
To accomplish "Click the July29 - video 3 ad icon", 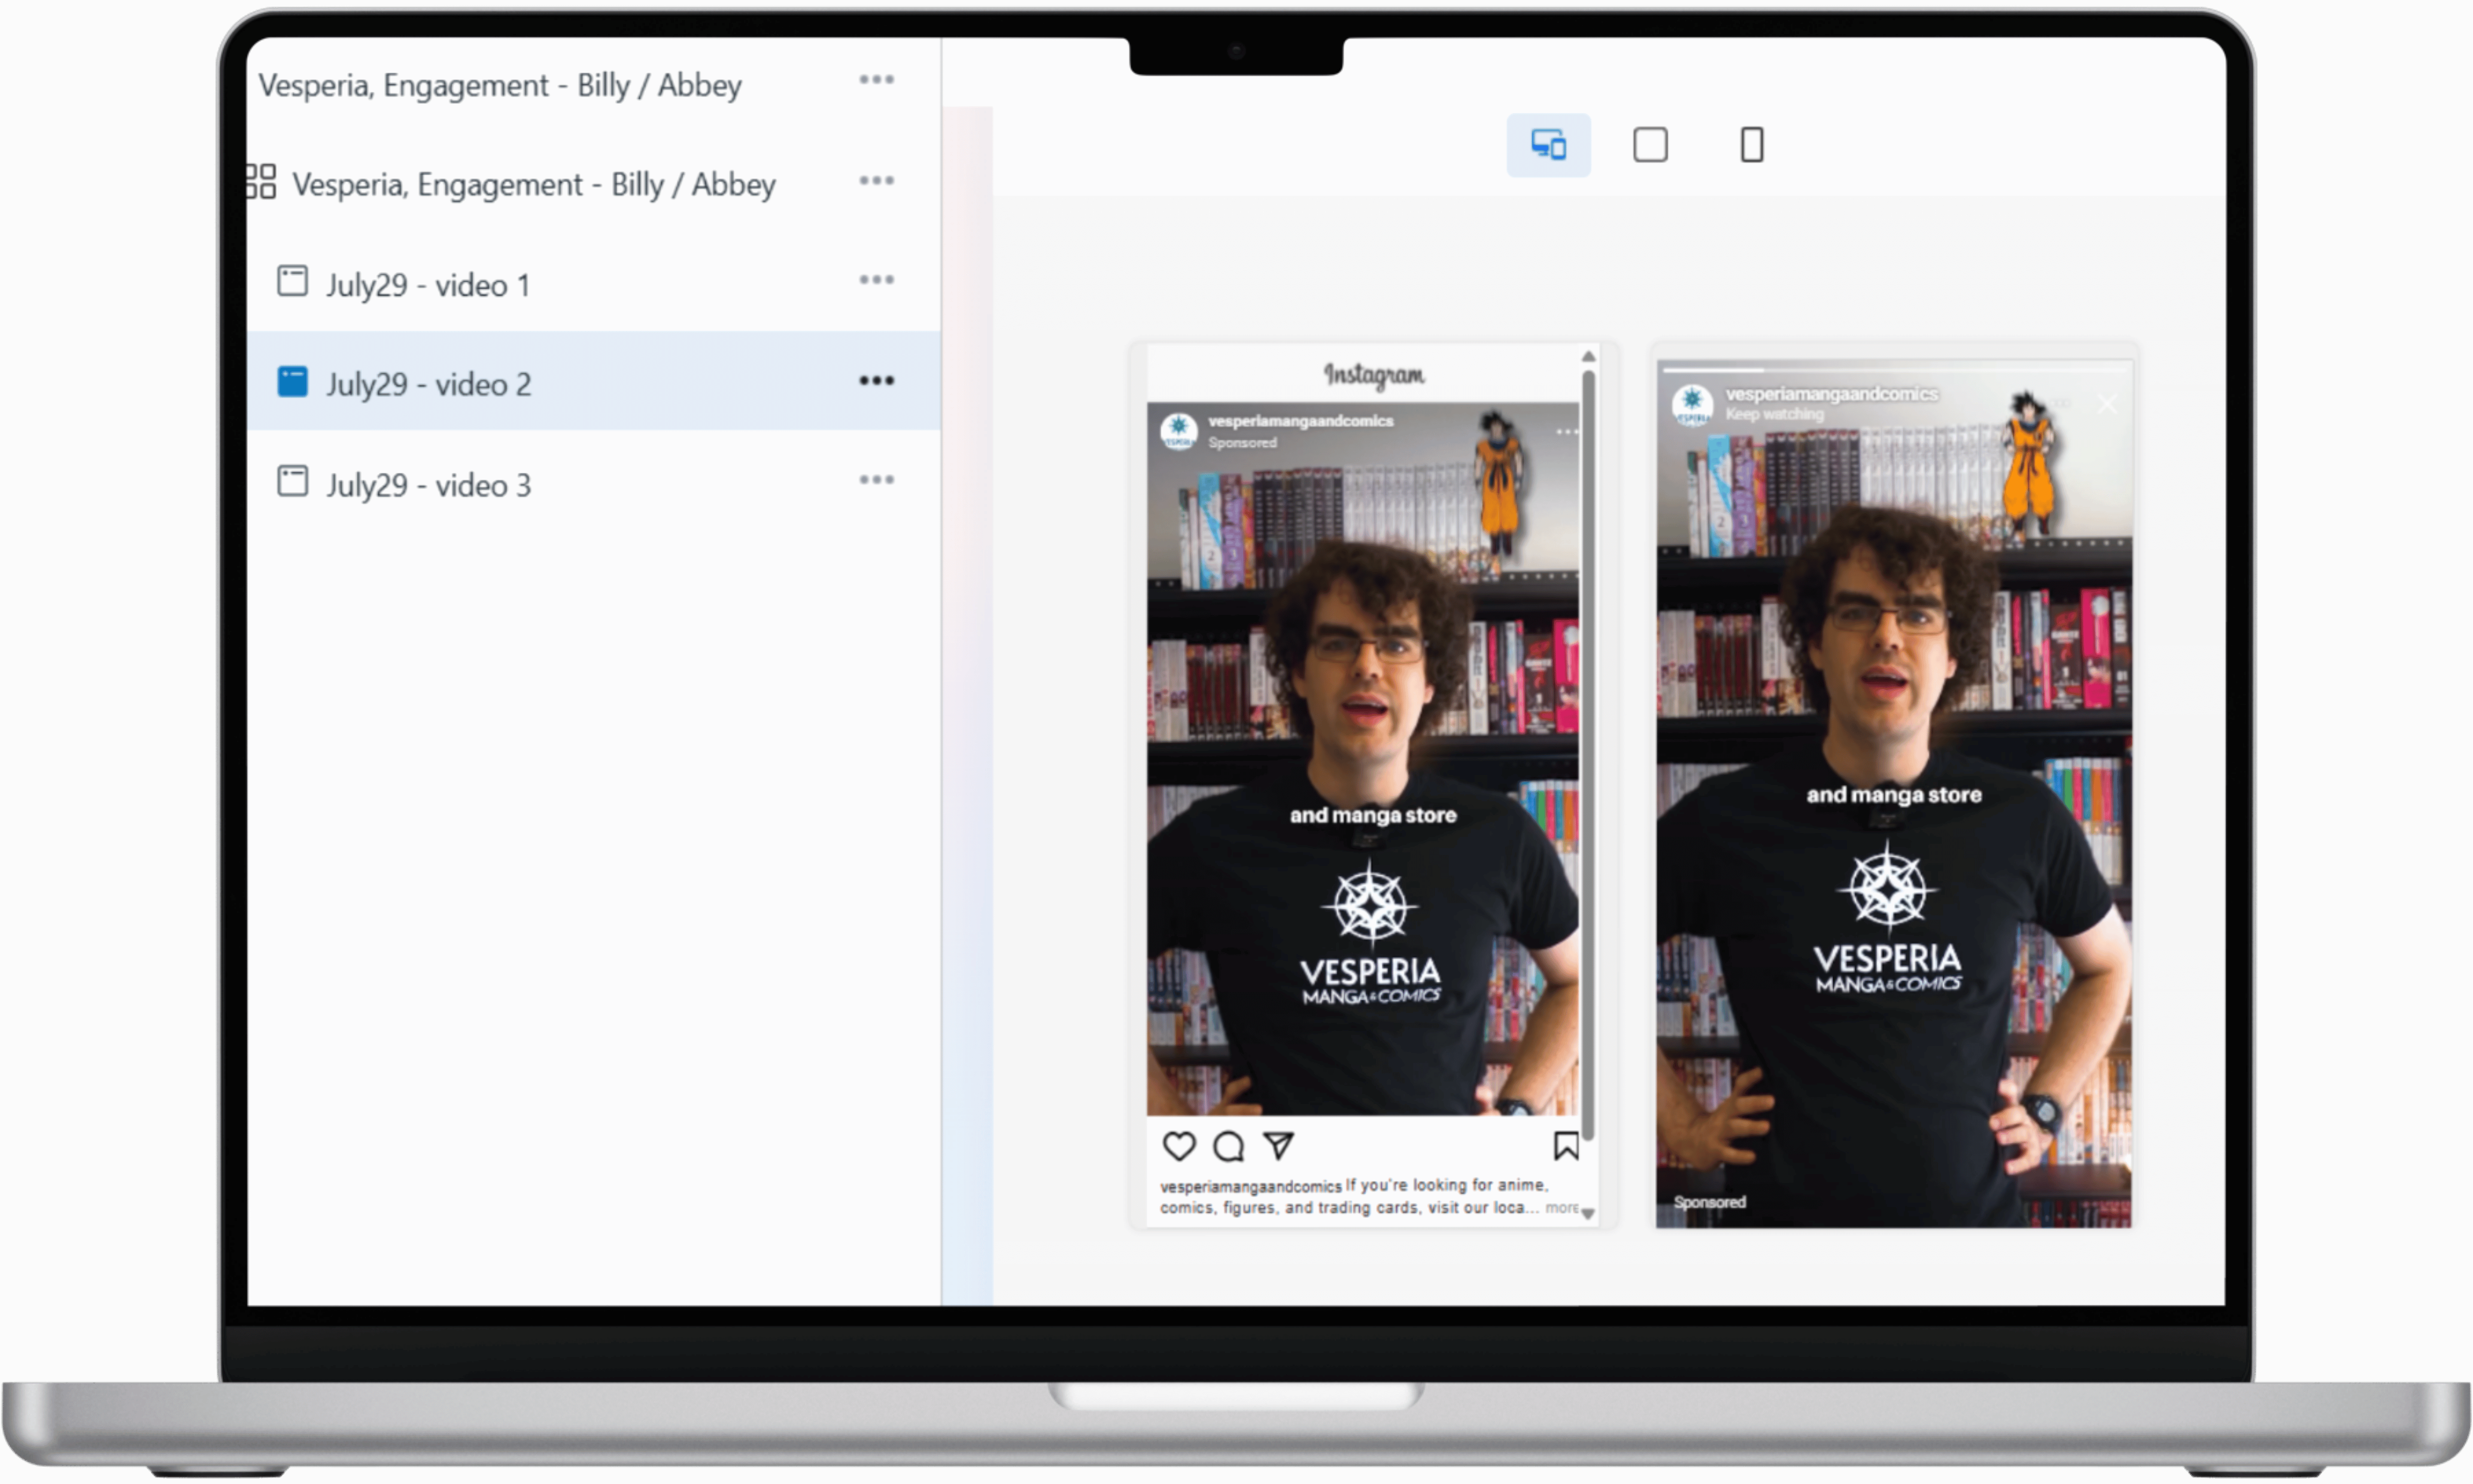I will coord(292,481).
